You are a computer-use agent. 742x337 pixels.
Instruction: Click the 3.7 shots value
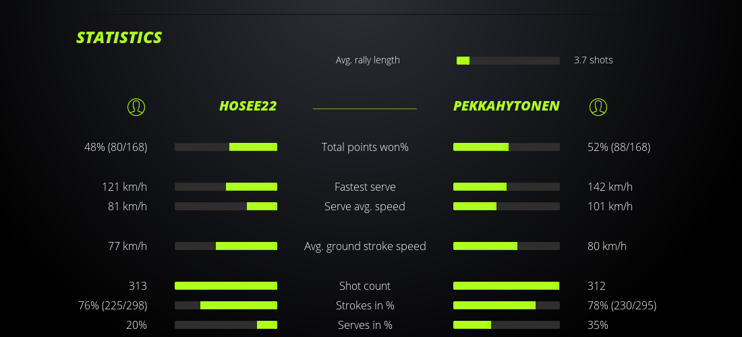pyautogui.click(x=593, y=60)
